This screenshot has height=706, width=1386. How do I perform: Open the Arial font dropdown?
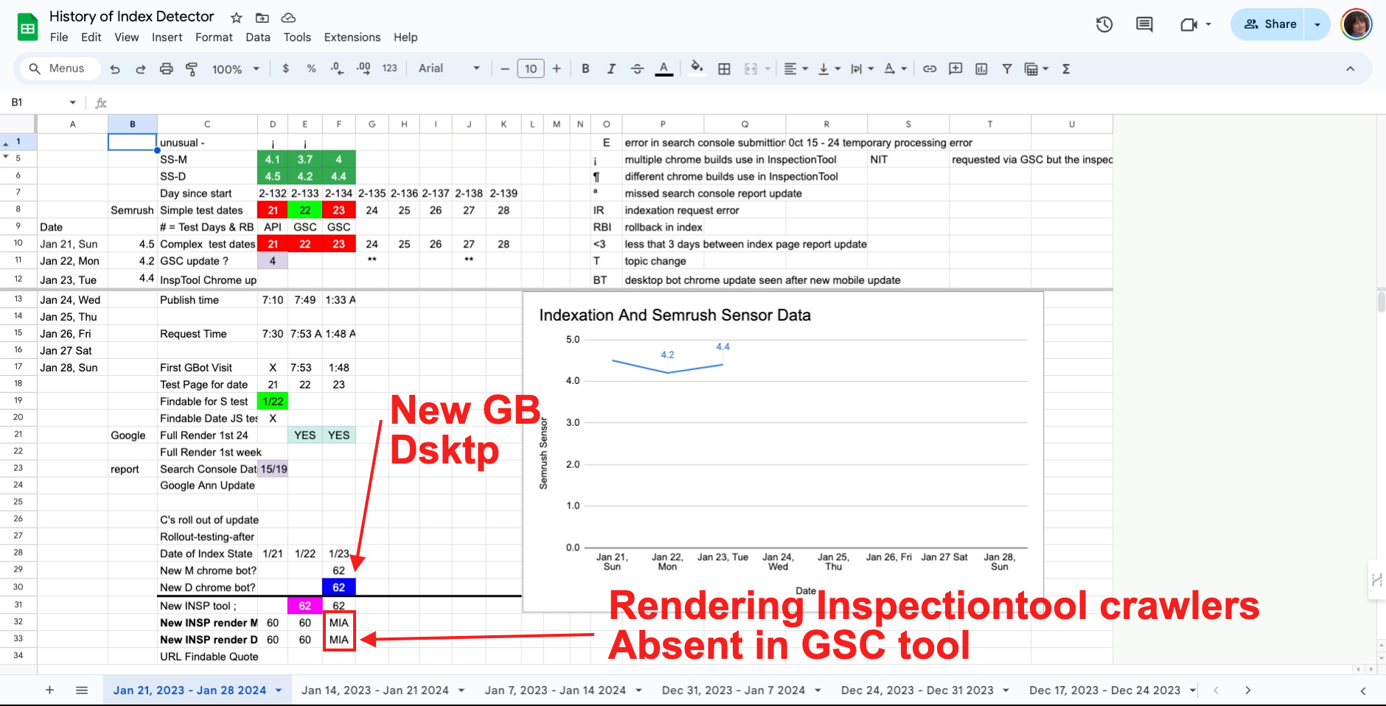tap(449, 69)
